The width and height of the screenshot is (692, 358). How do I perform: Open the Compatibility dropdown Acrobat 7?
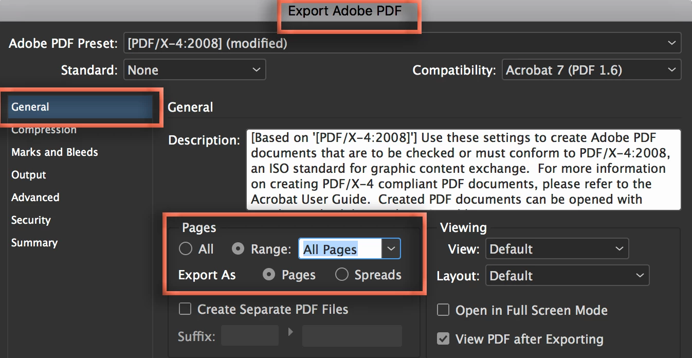point(591,70)
